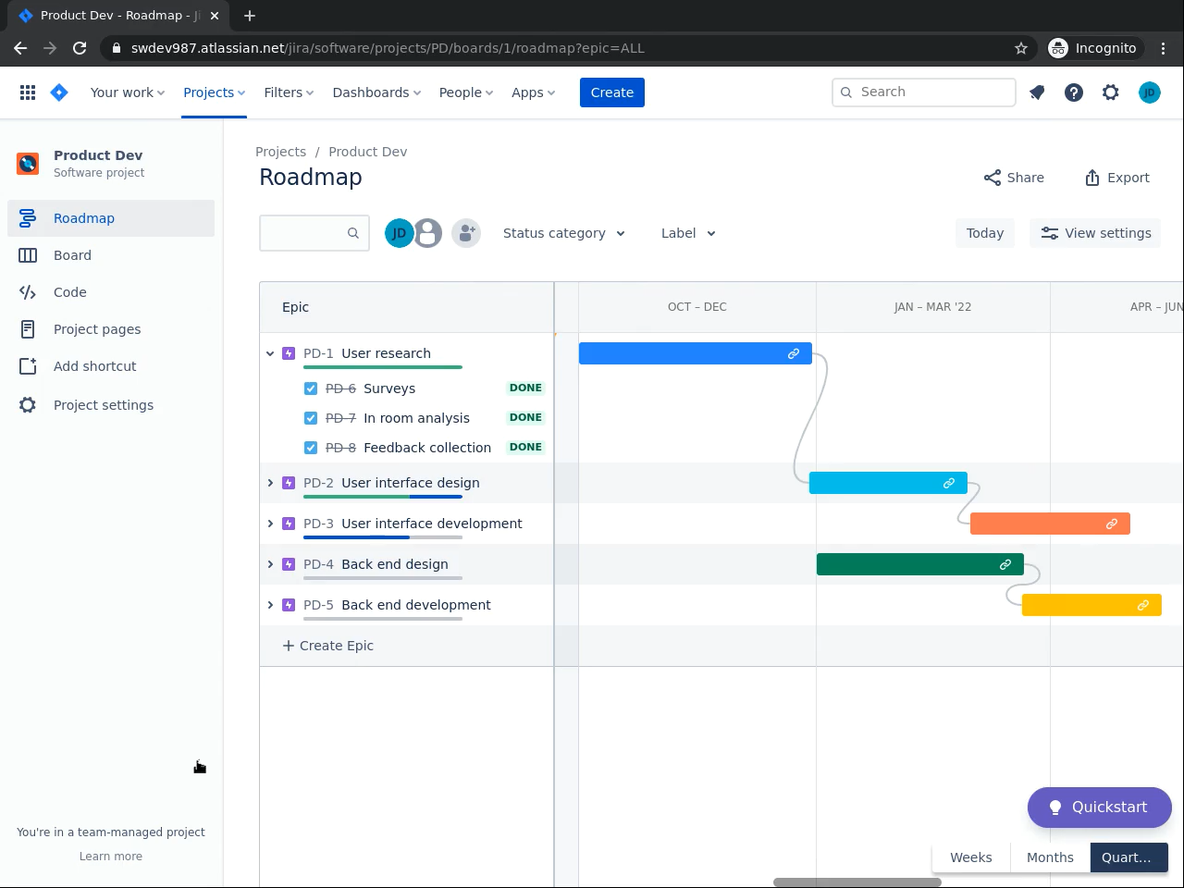
Task: Export the roadmap
Action: pyautogui.click(x=1116, y=178)
